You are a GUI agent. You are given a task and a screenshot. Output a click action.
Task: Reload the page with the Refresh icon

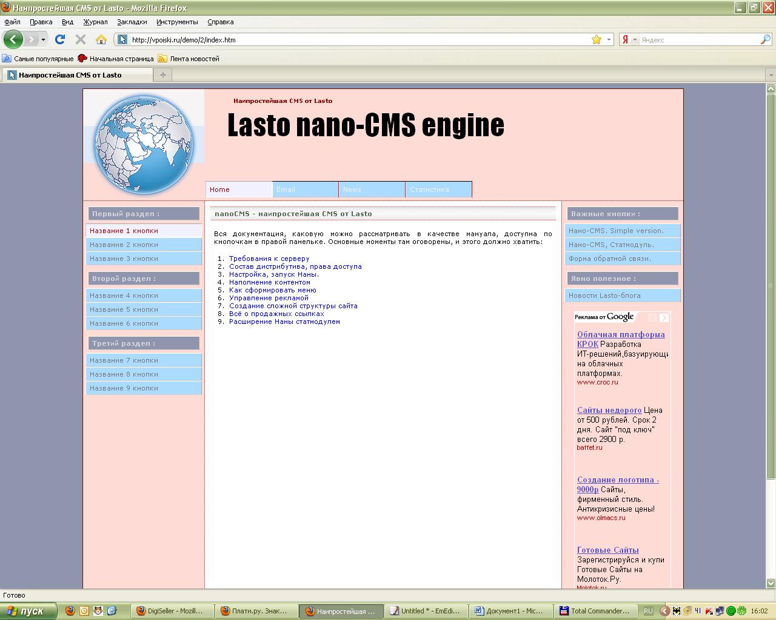click(60, 39)
